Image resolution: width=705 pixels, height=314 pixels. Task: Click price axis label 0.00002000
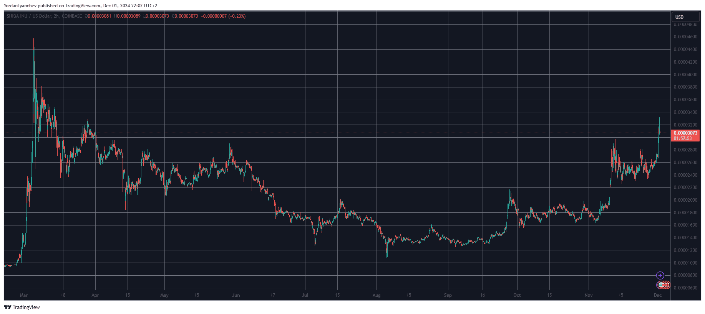(685, 200)
